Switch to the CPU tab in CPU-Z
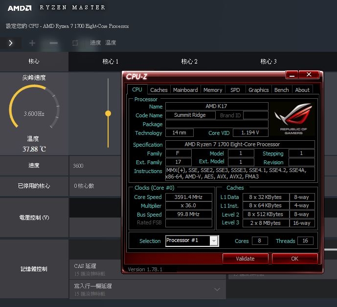 pos(137,89)
